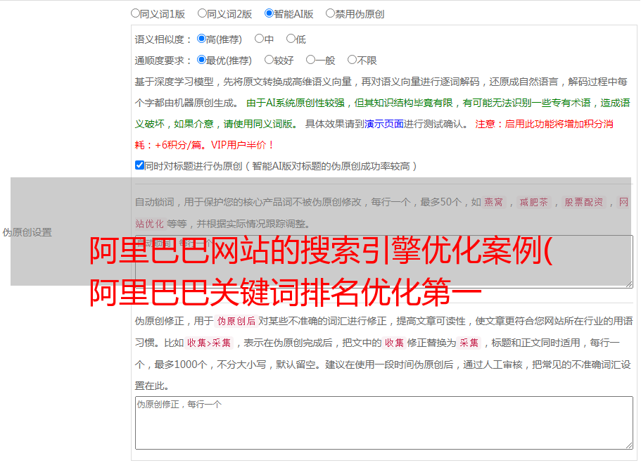Screen dimensions: 641x463
Task: Set 通顺度要求 to 较好
Action: pos(269,60)
